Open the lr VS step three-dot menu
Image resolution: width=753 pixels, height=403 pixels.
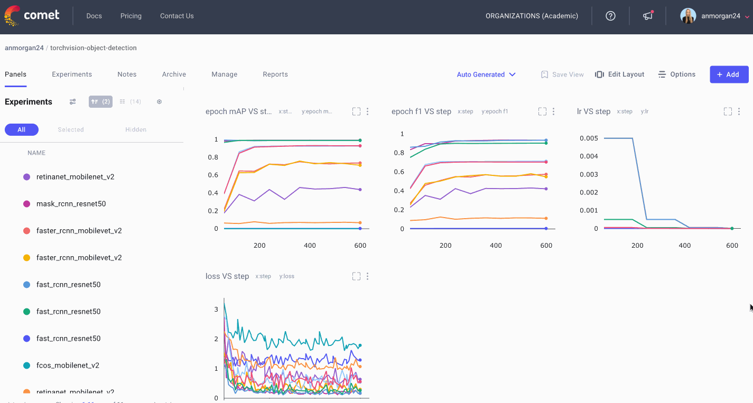tap(739, 111)
